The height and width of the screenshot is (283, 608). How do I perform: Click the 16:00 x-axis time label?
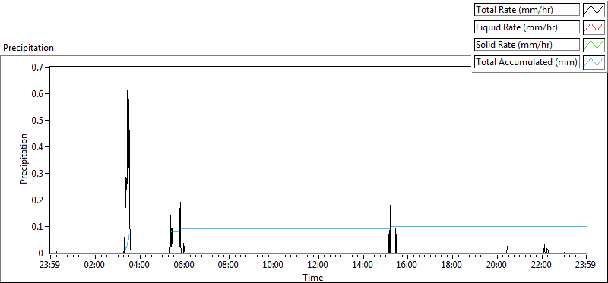pyautogui.click(x=407, y=266)
